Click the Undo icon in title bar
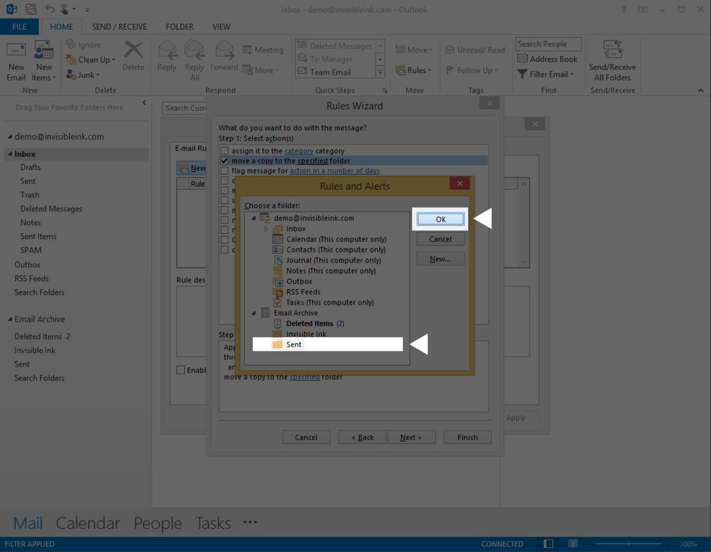711x552 pixels. click(50, 9)
